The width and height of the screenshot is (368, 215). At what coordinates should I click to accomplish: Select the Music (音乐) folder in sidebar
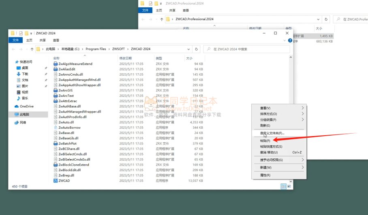(x=25, y=98)
